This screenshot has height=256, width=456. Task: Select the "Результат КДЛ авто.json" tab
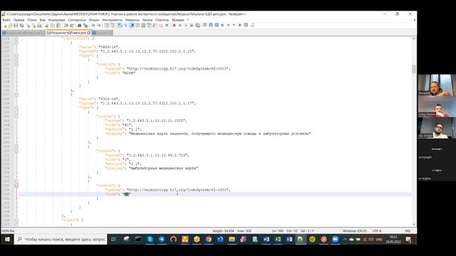[68, 33]
